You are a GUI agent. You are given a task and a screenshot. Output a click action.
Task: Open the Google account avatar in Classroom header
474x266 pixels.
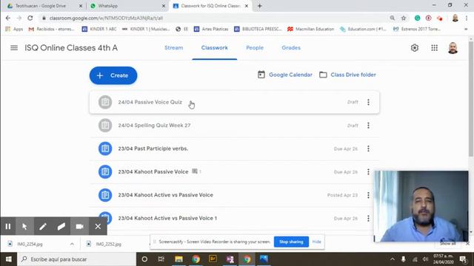pyautogui.click(x=453, y=48)
